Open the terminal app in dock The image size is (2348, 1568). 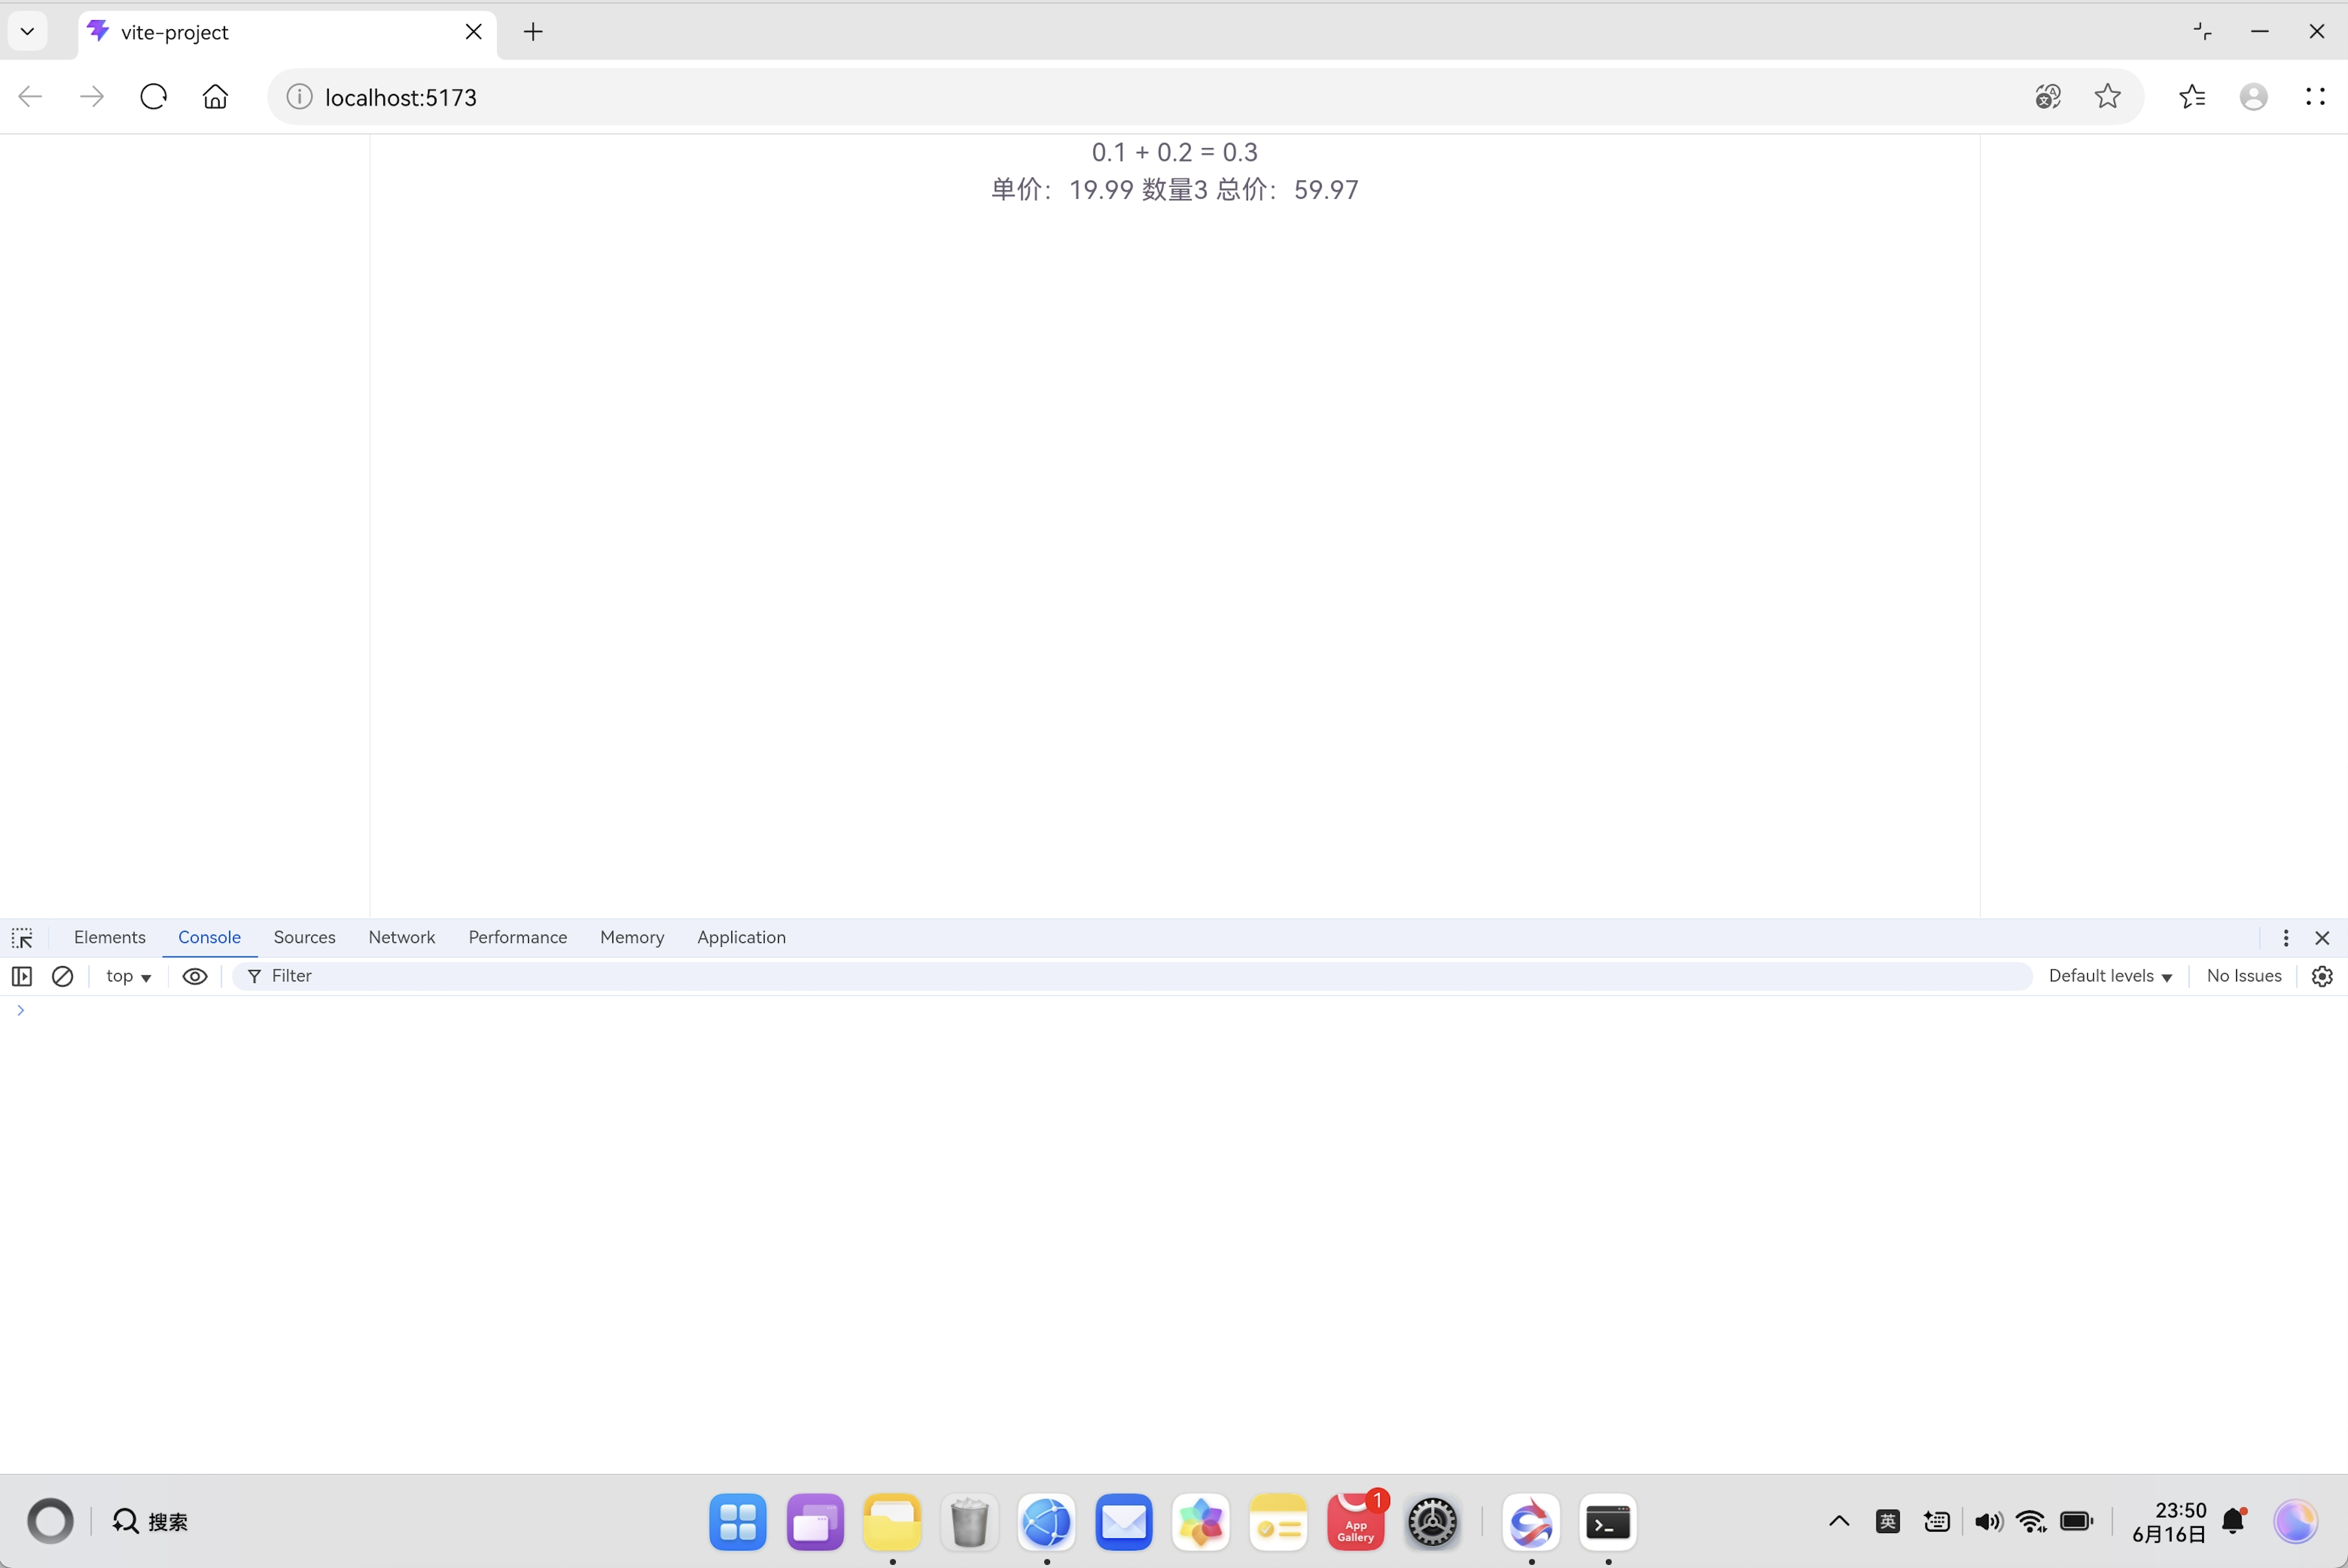click(1608, 1522)
